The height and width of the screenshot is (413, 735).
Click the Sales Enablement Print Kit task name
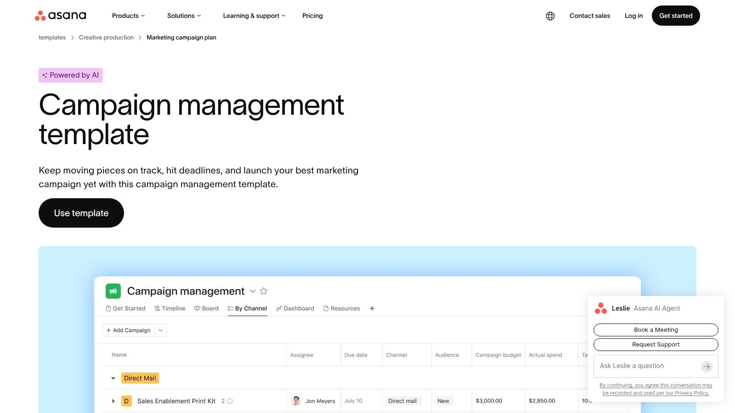(176, 401)
